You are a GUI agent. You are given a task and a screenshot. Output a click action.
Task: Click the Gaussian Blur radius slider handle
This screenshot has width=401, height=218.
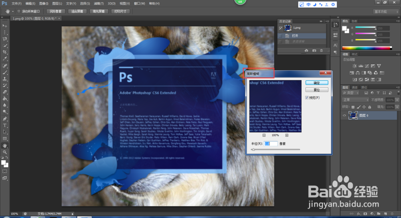tap(253, 150)
